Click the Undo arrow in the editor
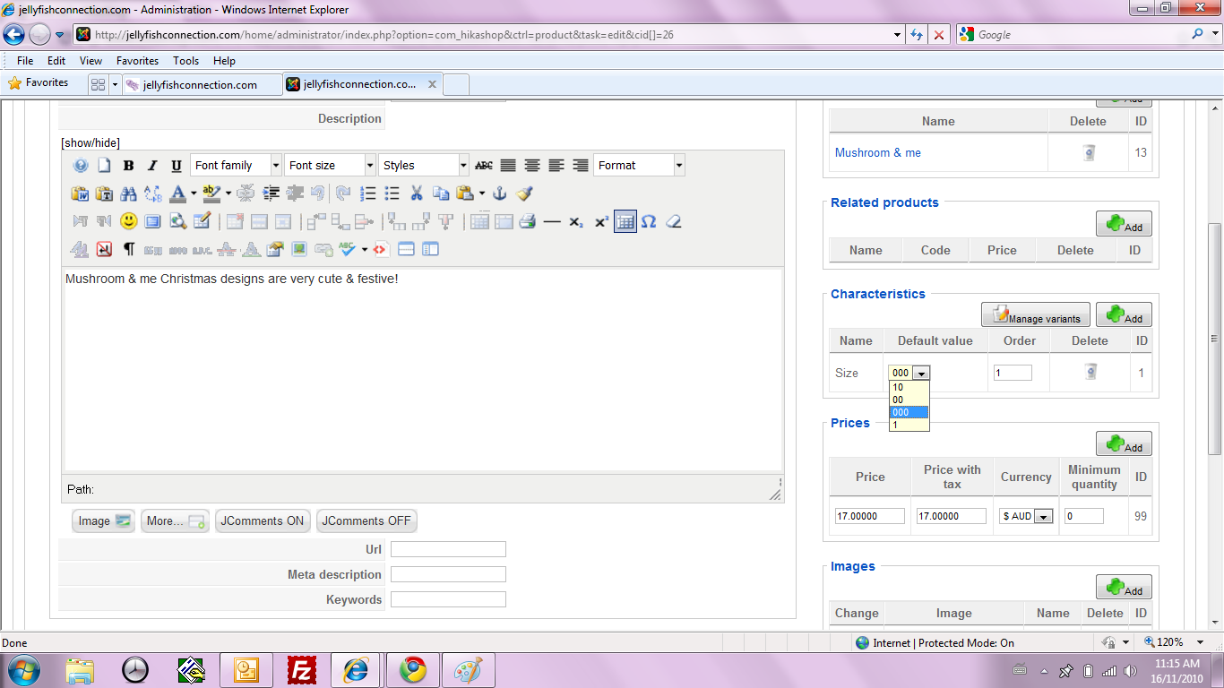This screenshot has width=1224, height=688. click(x=318, y=193)
